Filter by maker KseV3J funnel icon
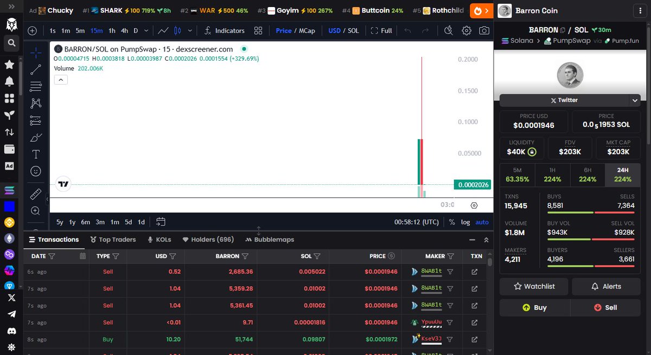This screenshot has height=355, width=651. [450, 339]
